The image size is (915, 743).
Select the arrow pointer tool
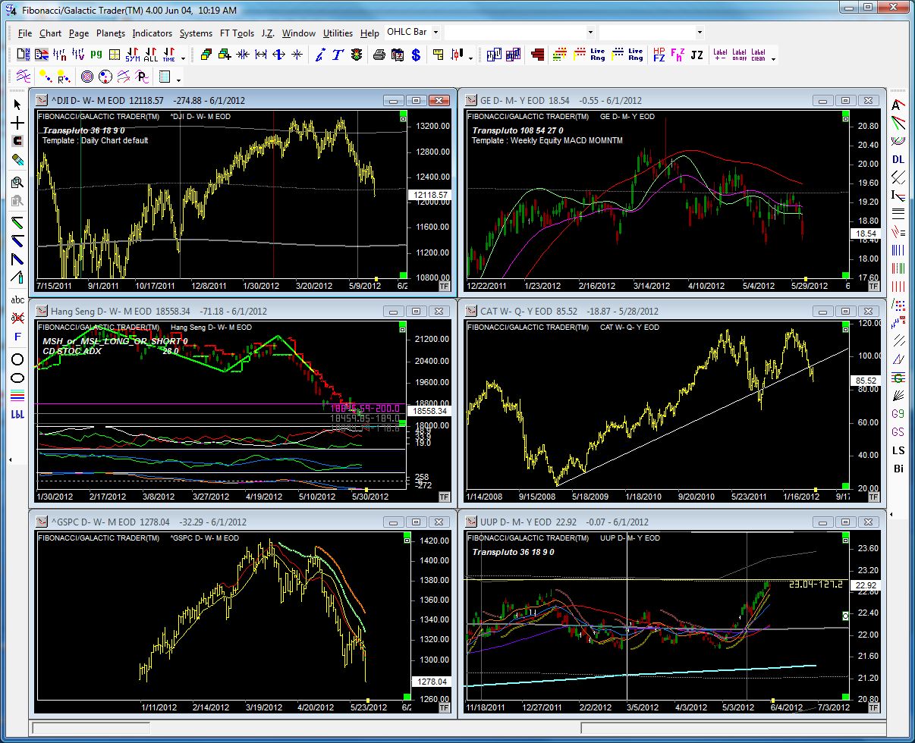pos(18,104)
